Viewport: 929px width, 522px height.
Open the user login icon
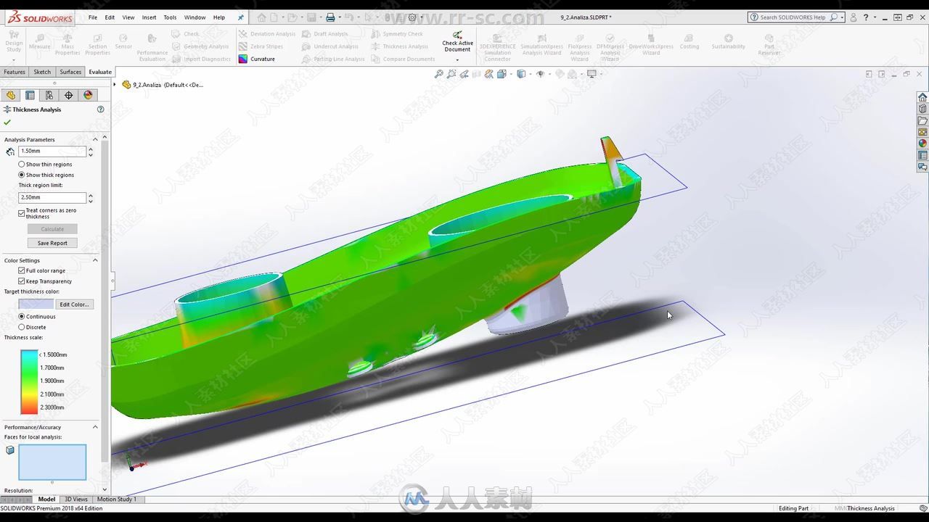coord(854,17)
